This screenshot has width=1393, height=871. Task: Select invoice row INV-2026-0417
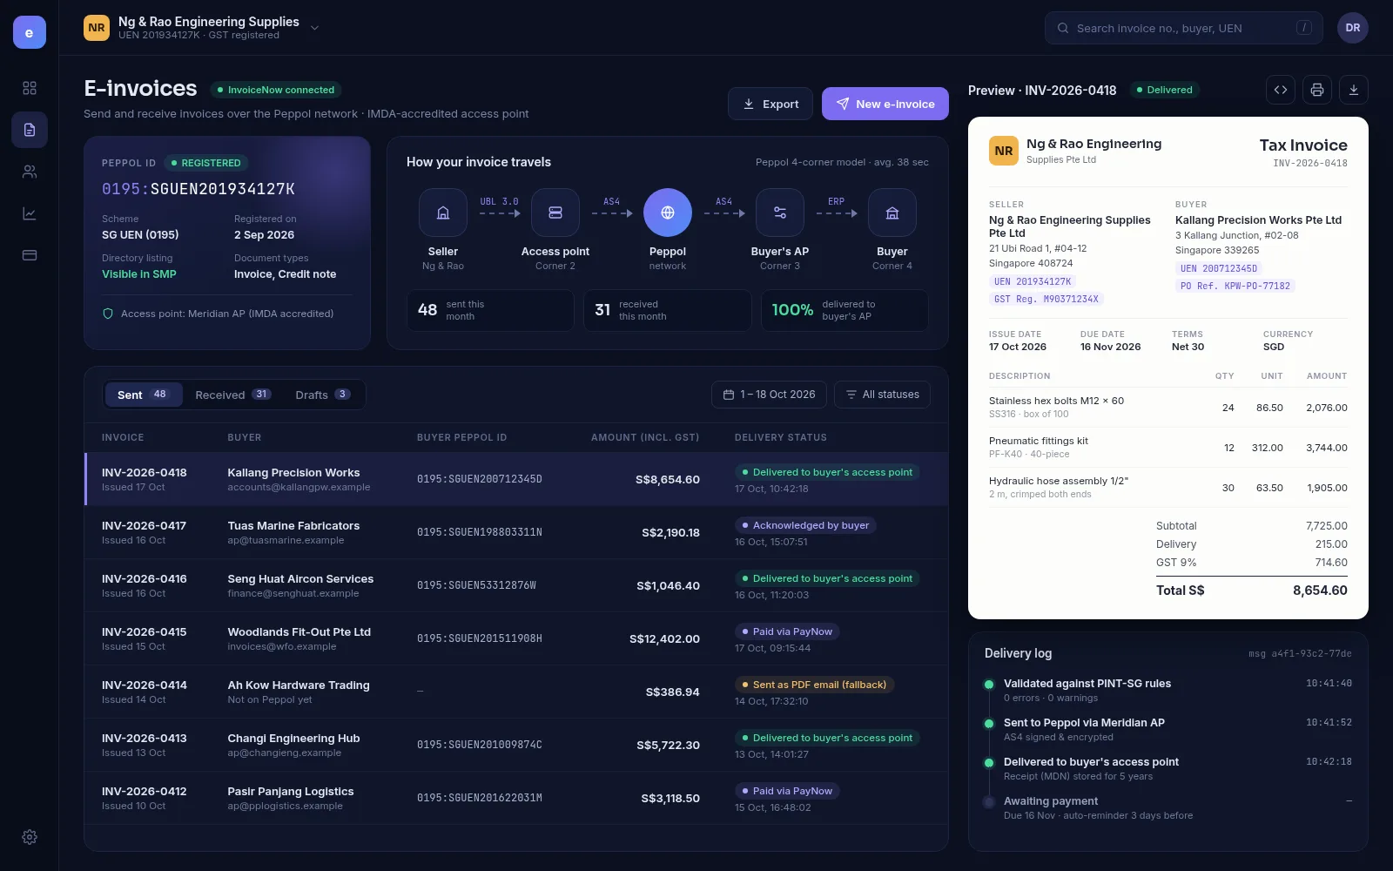(x=516, y=532)
